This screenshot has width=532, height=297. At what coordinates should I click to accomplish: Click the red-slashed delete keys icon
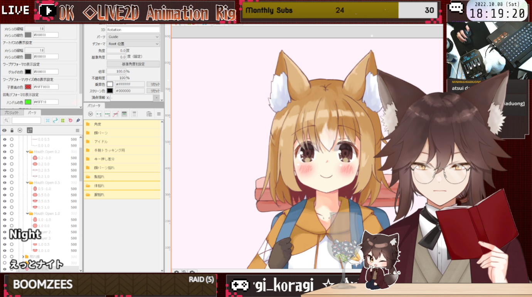click(116, 114)
